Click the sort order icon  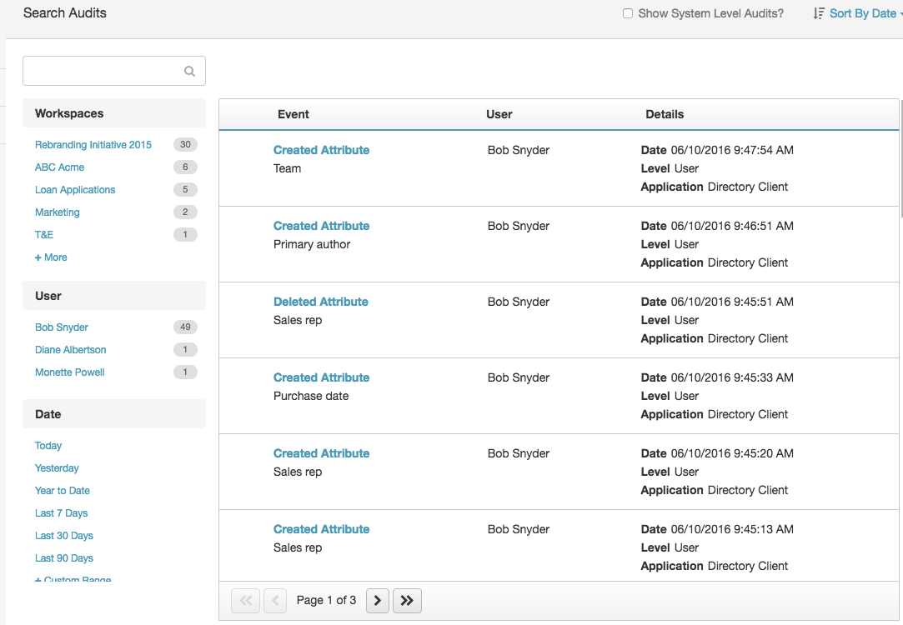(x=818, y=13)
